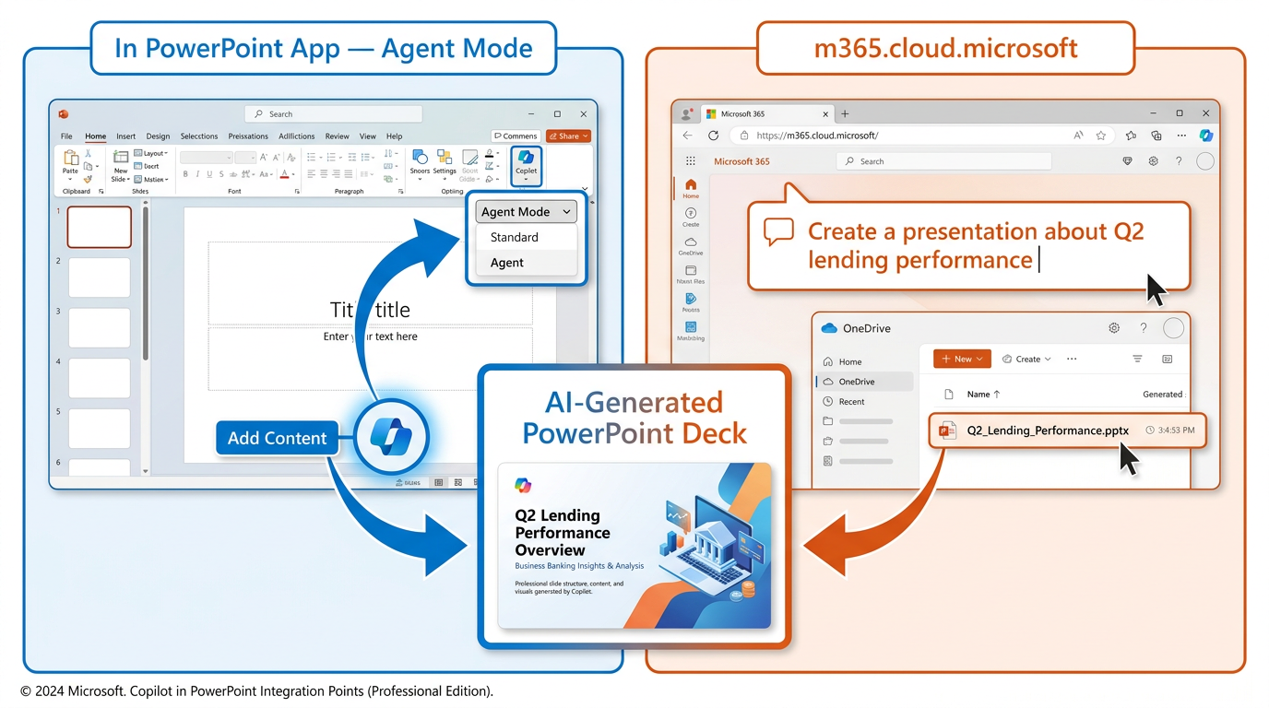Click the browser Refresh icon

click(x=713, y=136)
